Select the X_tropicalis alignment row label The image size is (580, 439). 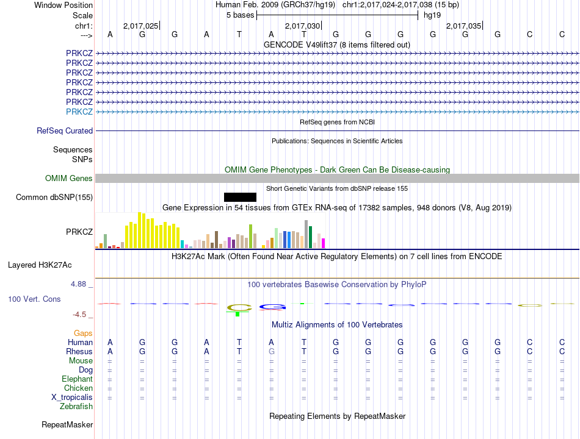[72, 398]
